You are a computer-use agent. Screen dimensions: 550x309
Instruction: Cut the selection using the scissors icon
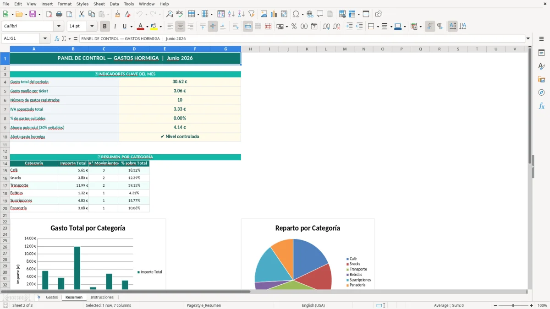82,14
